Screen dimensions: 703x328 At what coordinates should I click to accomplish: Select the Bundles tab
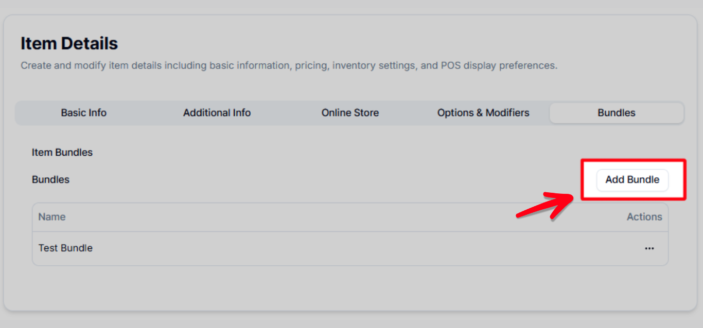616,113
